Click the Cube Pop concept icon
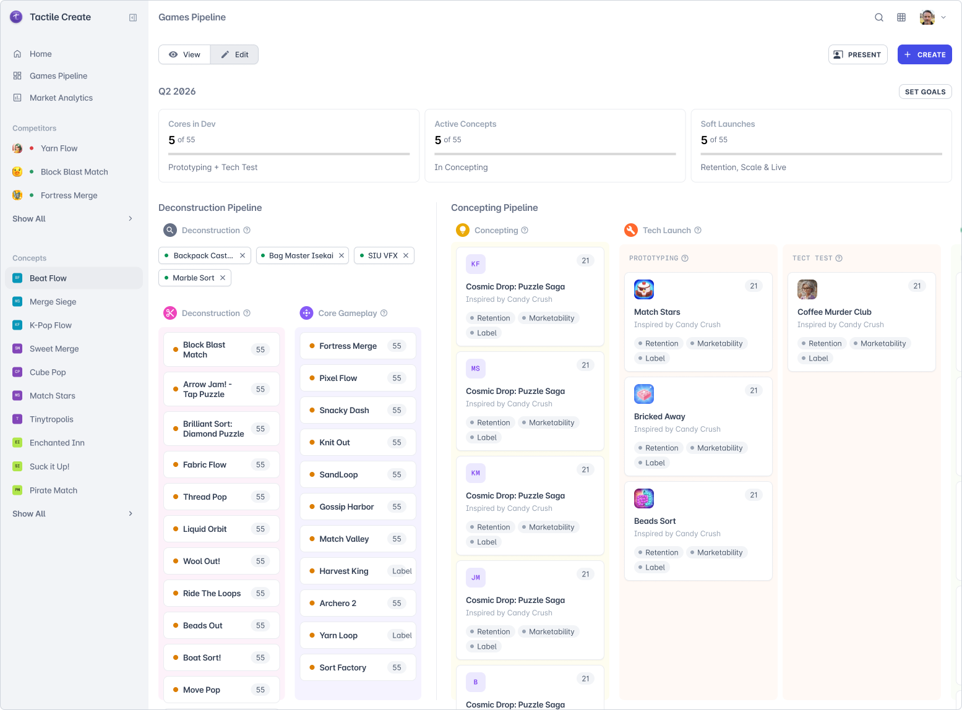962x710 pixels. [x=17, y=372]
